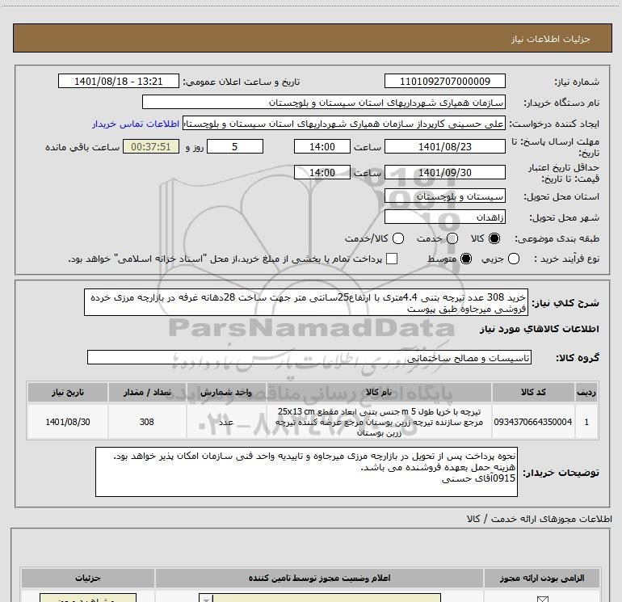The image size is (622, 602).
Task: Click the نام کالا column header
Action: 379,392
